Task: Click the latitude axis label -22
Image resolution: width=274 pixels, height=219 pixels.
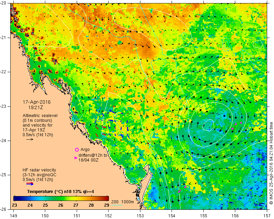Action: 4,72
